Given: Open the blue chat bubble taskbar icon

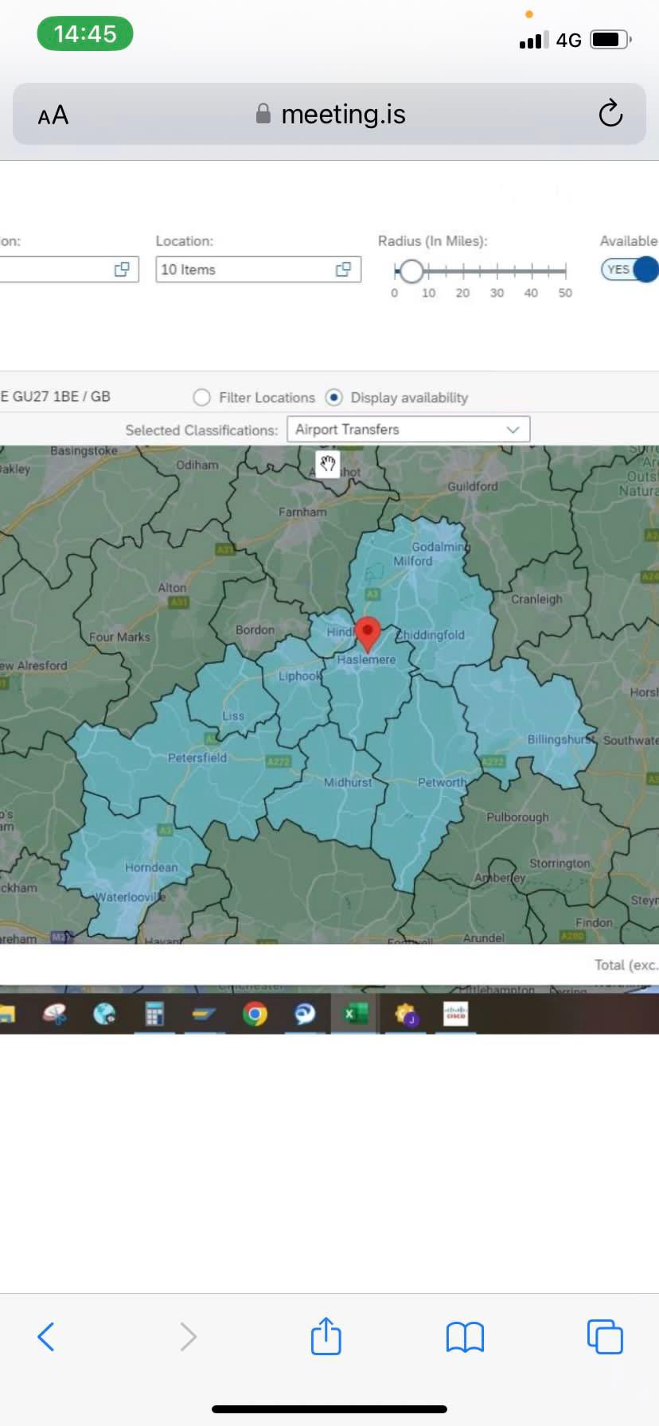Looking at the screenshot, I should point(305,1014).
